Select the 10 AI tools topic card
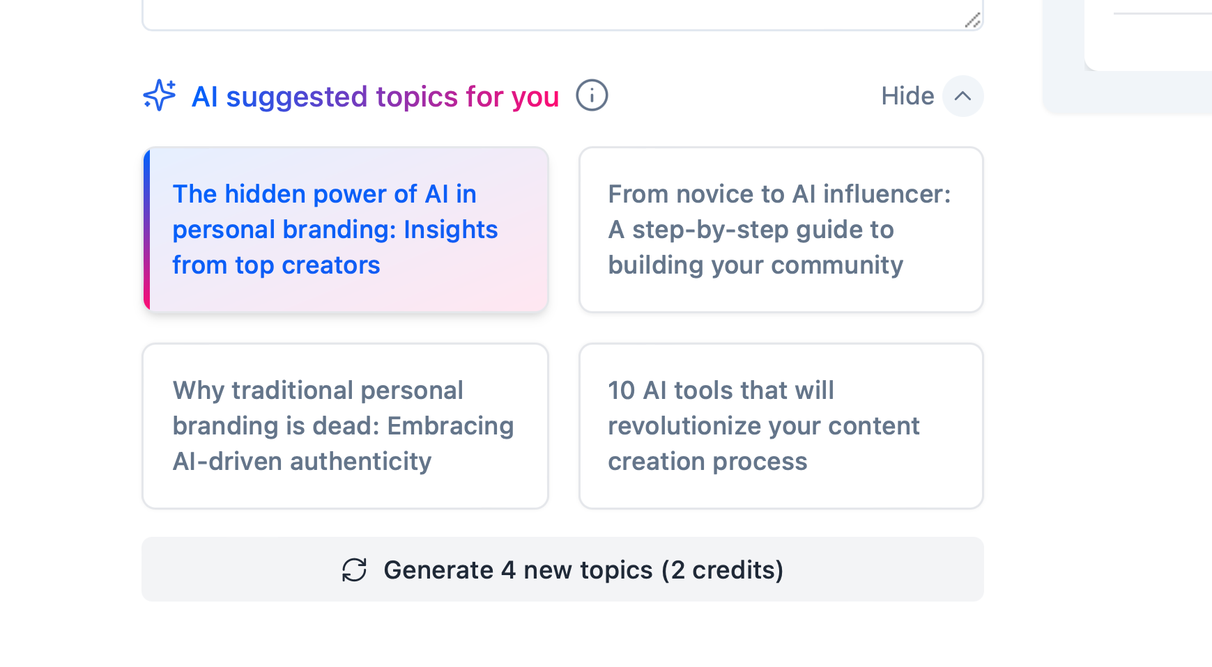The width and height of the screenshot is (1212, 667). (x=781, y=425)
